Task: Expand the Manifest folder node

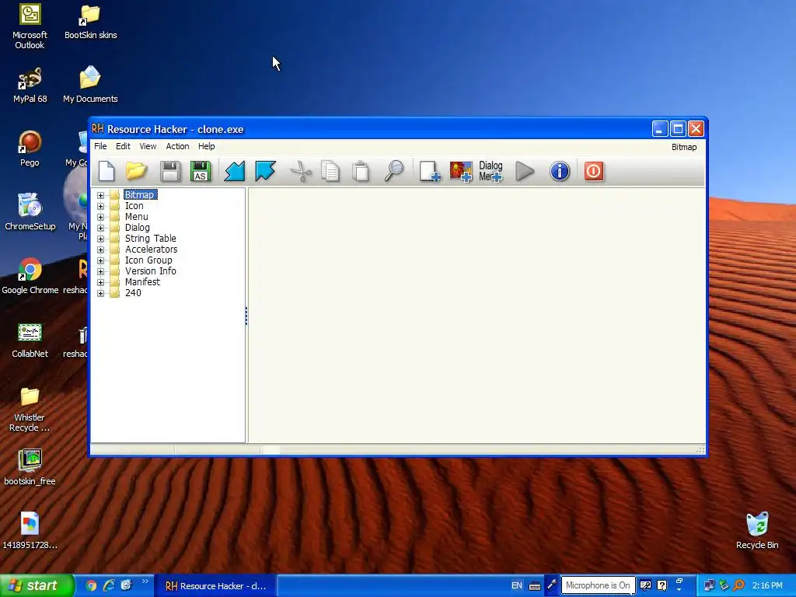Action: pos(100,283)
